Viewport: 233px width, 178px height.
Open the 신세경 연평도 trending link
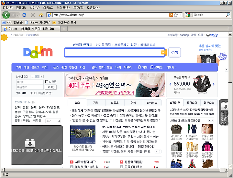click(x=83, y=45)
